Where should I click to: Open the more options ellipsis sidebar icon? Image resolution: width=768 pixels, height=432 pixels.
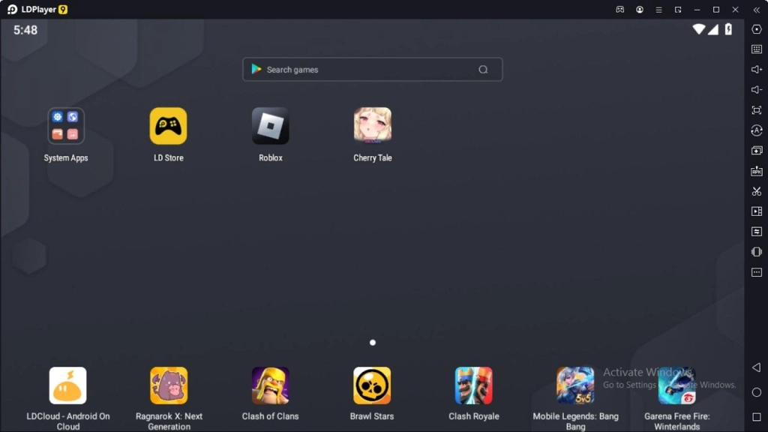tap(756, 271)
